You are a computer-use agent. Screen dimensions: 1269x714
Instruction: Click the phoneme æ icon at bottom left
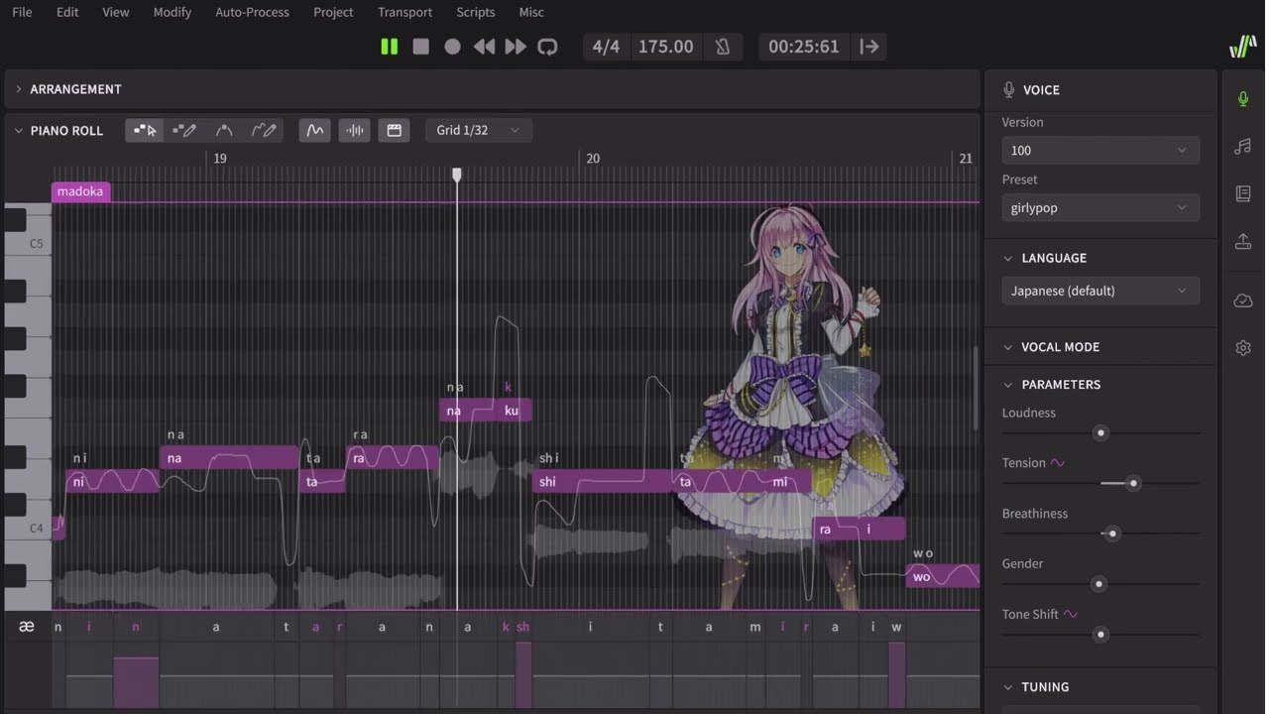tap(27, 626)
